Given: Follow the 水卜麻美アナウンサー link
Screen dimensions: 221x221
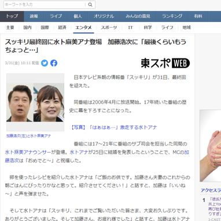Looking at the screenshot, I should pos(28,152).
